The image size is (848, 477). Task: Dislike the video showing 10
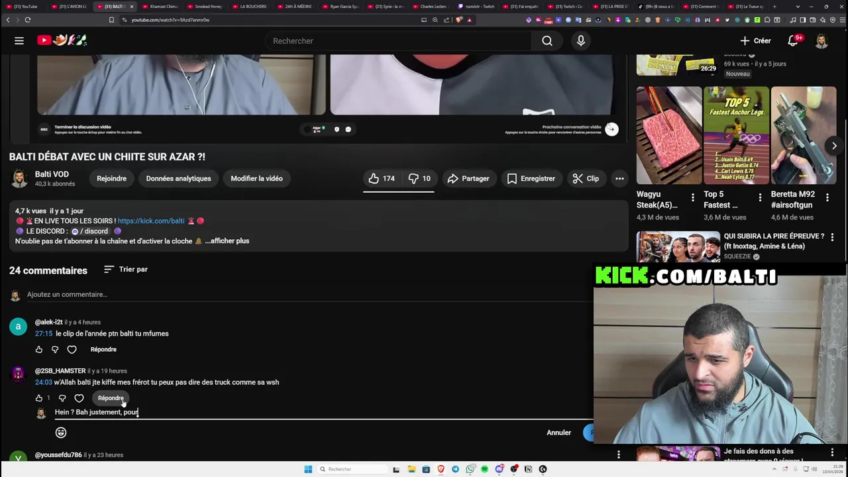pos(419,178)
